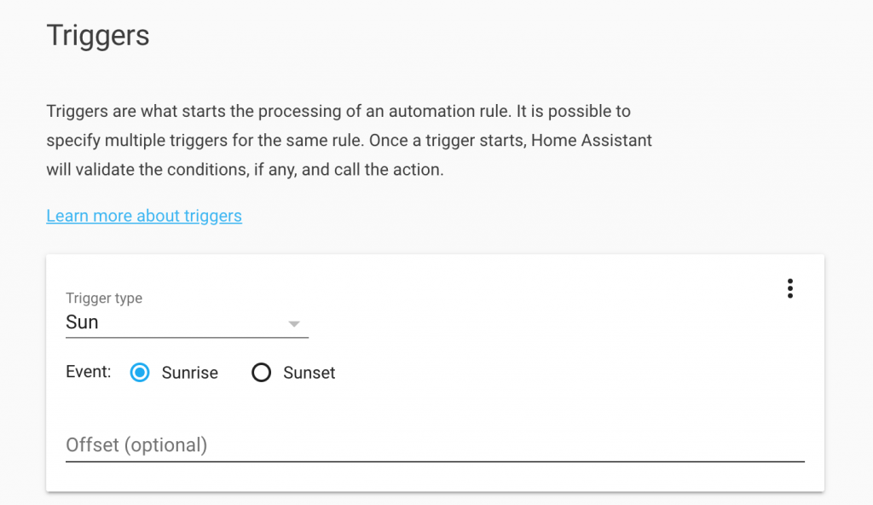Click the Triggers section heading

98,36
